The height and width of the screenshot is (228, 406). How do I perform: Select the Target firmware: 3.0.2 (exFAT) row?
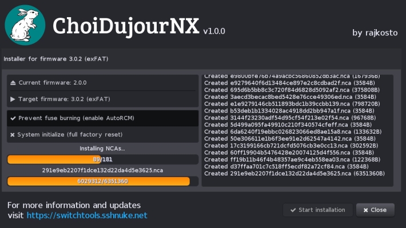pyautogui.click(x=102, y=99)
